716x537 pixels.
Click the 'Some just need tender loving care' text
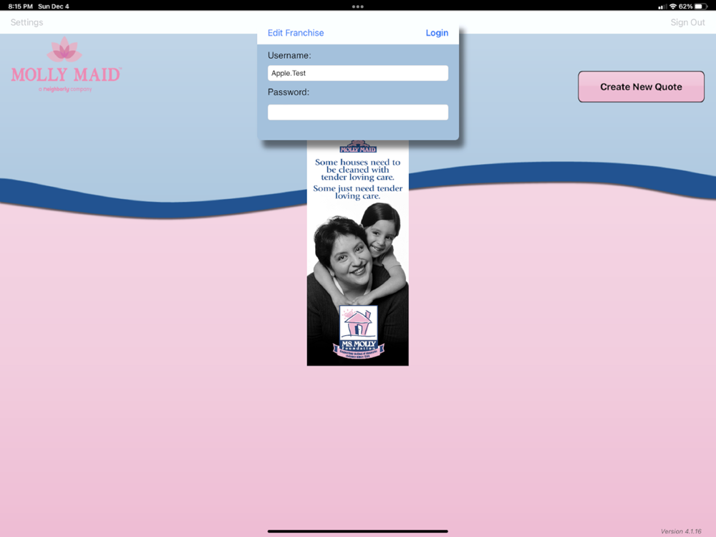point(357,192)
